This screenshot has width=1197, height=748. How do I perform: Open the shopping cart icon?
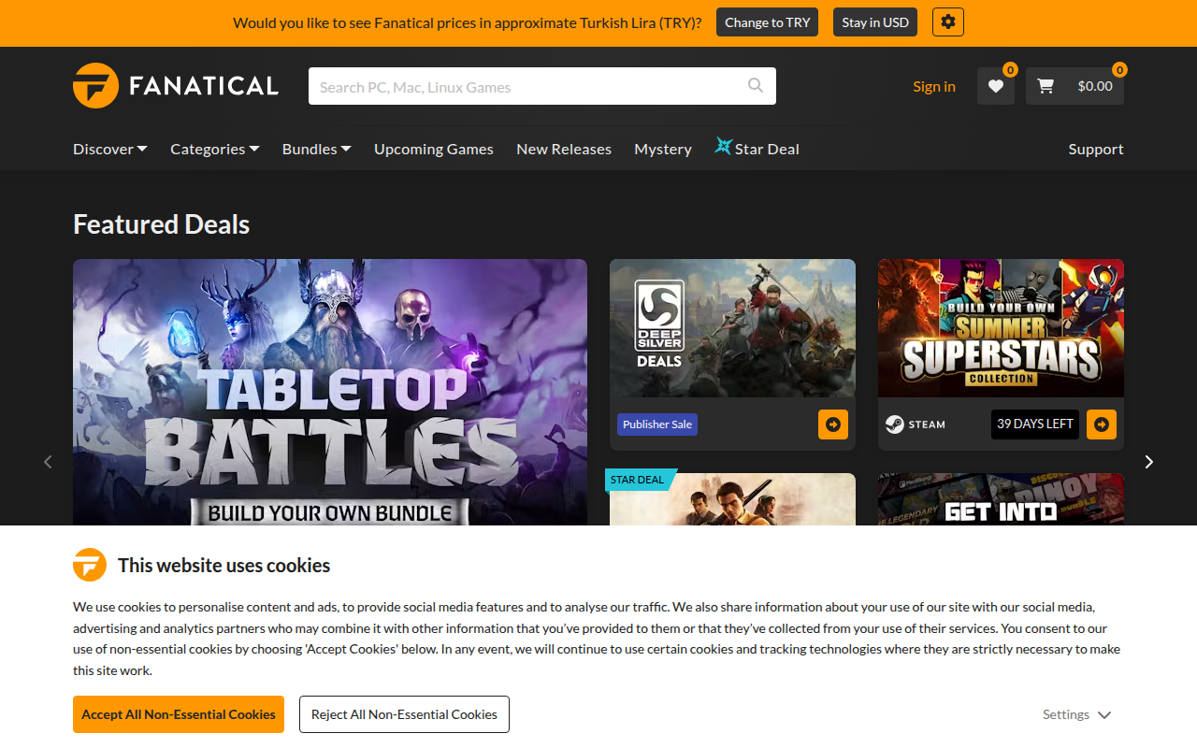(1046, 86)
